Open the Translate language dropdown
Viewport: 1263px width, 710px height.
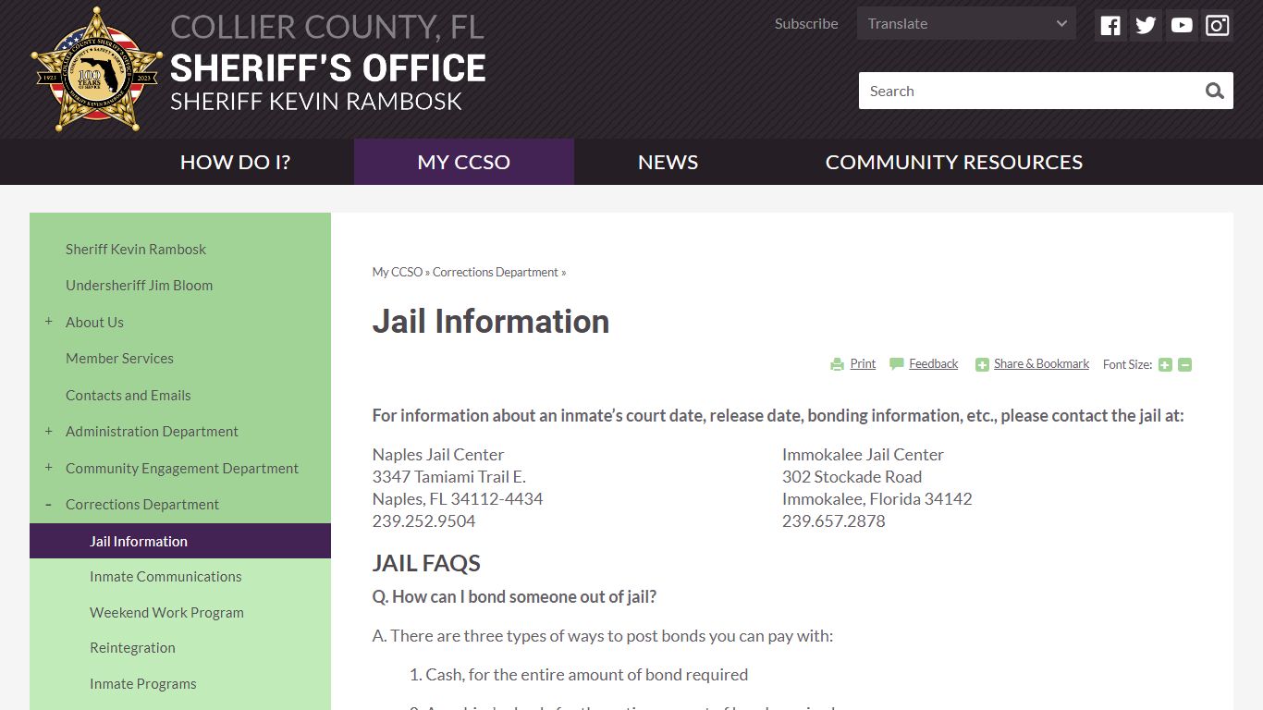[966, 24]
